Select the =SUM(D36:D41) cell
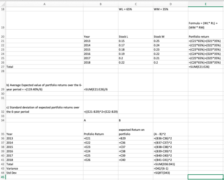 click(x=170, y=164)
